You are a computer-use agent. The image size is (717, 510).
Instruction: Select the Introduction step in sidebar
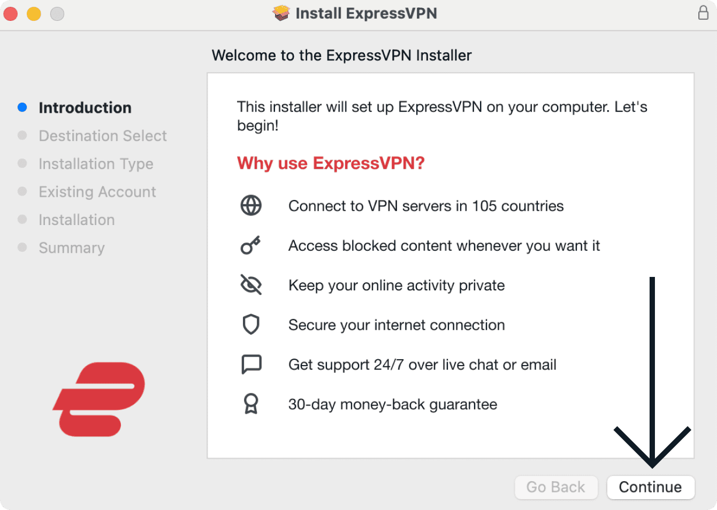tap(85, 107)
